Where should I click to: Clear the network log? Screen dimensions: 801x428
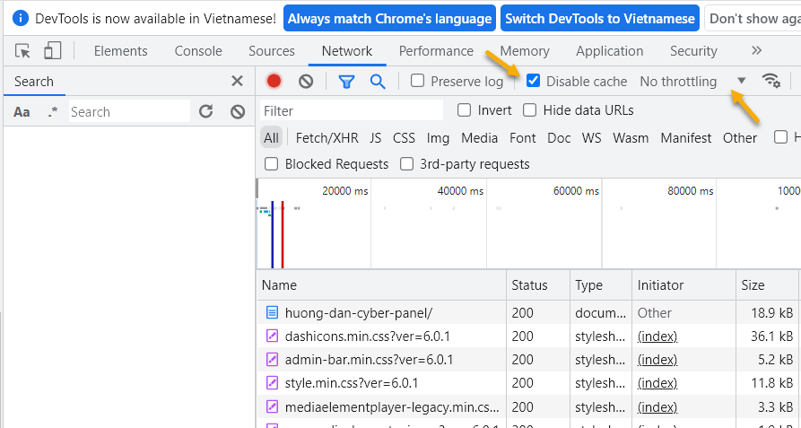tap(306, 82)
